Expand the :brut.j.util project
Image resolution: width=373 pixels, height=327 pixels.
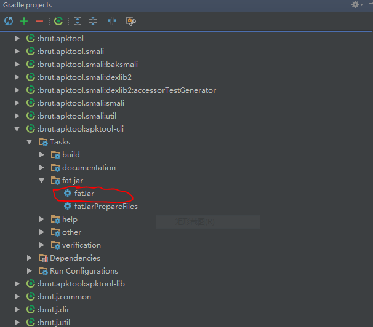pos(17,323)
